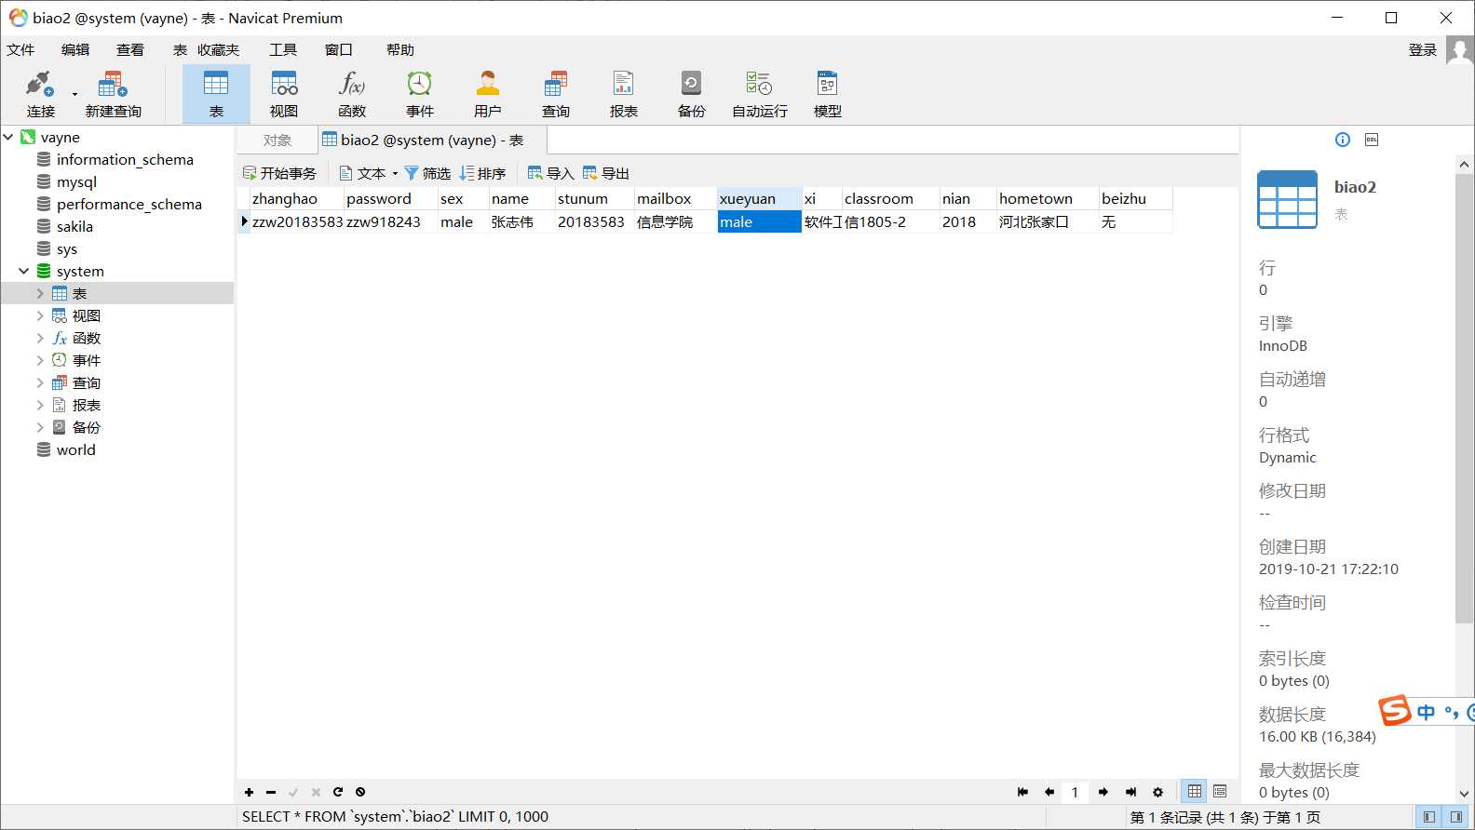Switch to grid view

(x=1195, y=791)
